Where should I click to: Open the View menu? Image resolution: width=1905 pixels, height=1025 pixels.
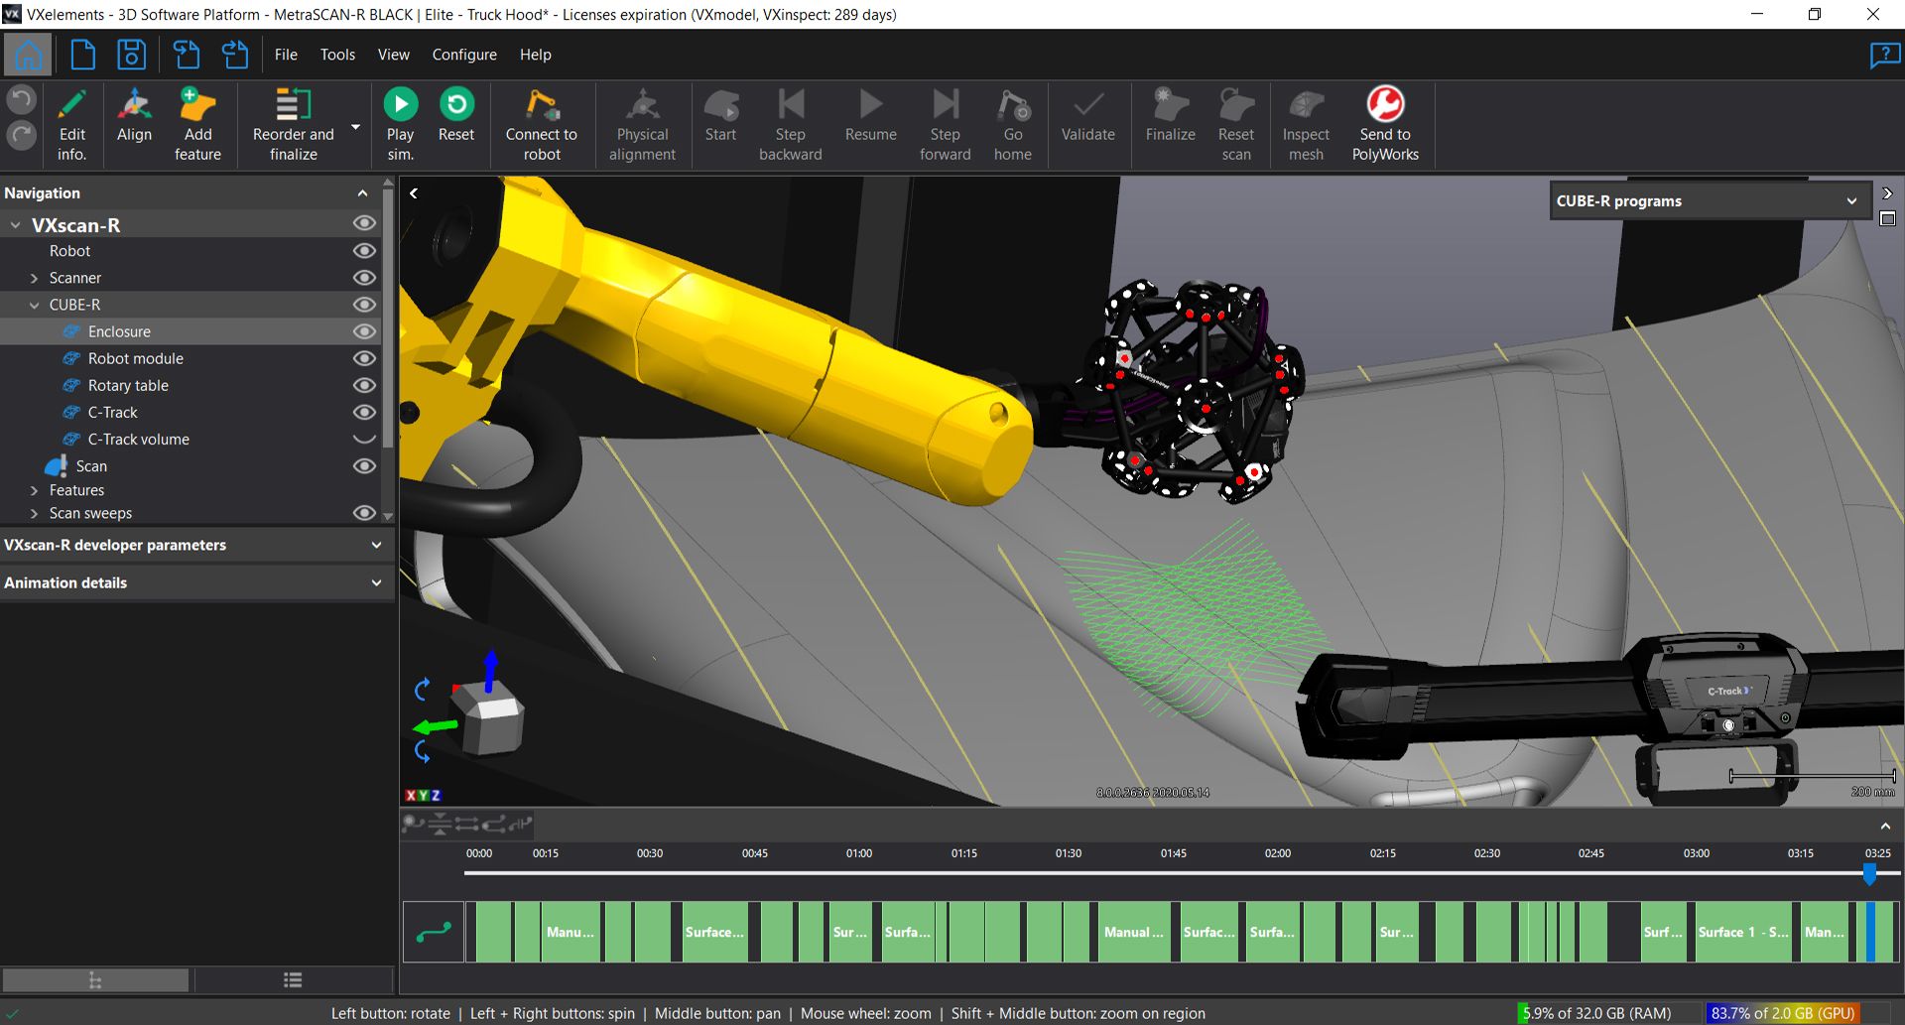pyautogui.click(x=393, y=55)
